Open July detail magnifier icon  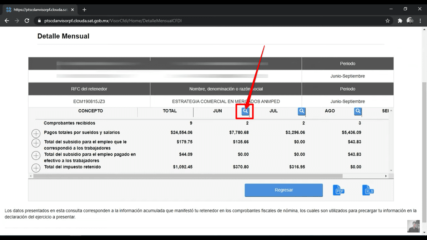pos(302,111)
